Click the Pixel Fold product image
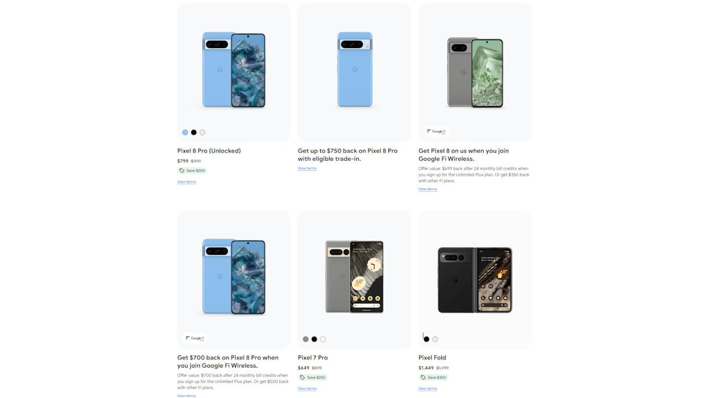 [x=475, y=279]
